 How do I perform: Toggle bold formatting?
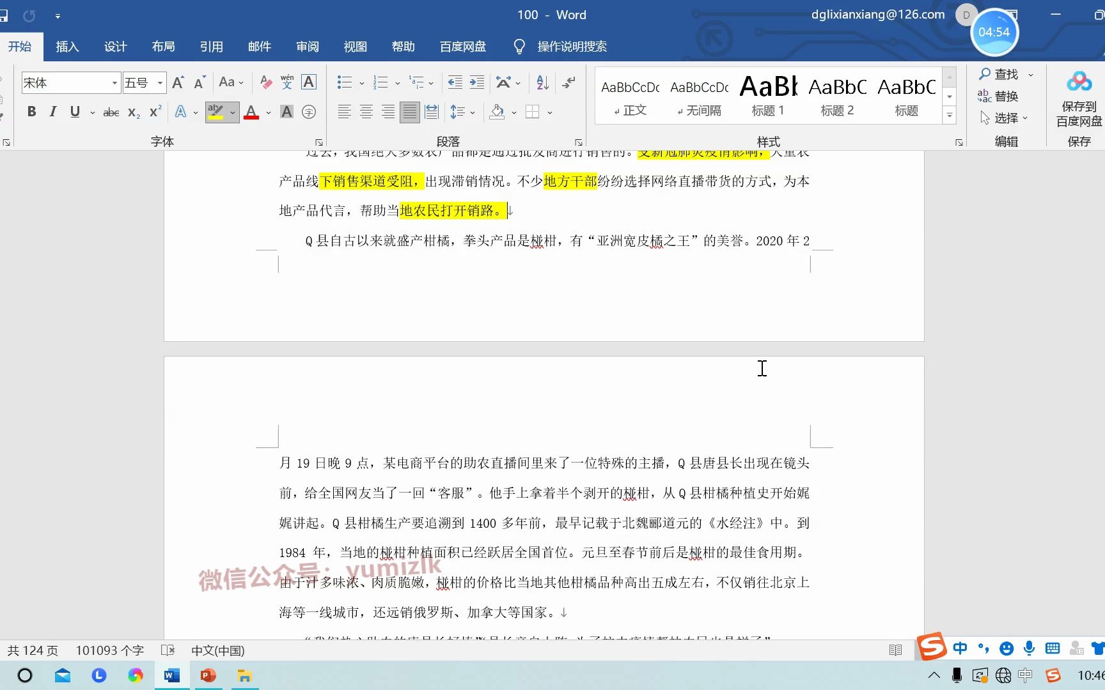31,112
